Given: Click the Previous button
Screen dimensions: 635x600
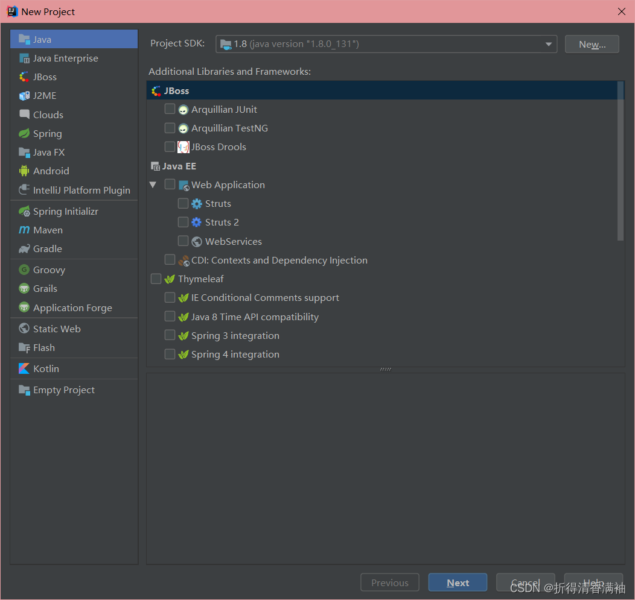Looking at the screenshot, I should pyautogui.click(x=389, y=583).
